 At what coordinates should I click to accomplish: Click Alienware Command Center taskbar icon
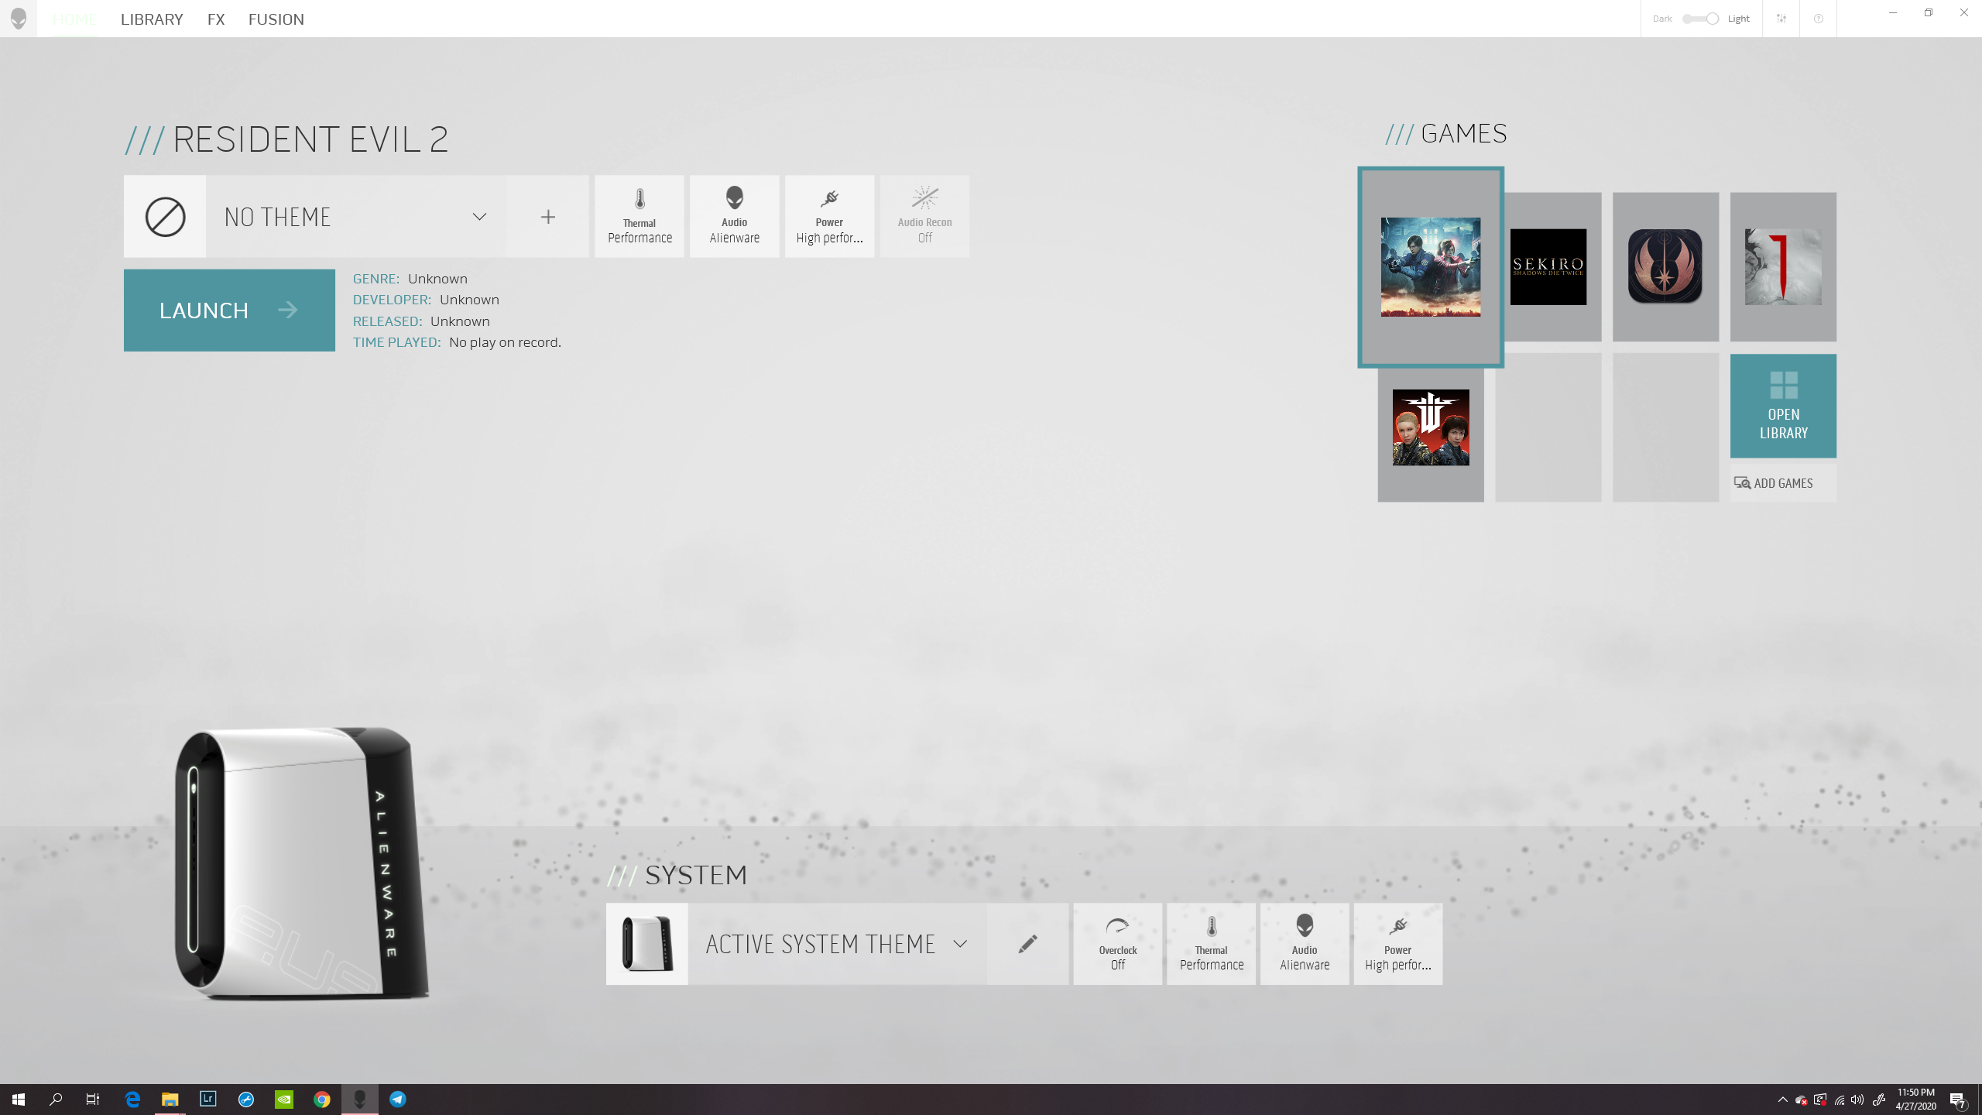click(359, 1100)
